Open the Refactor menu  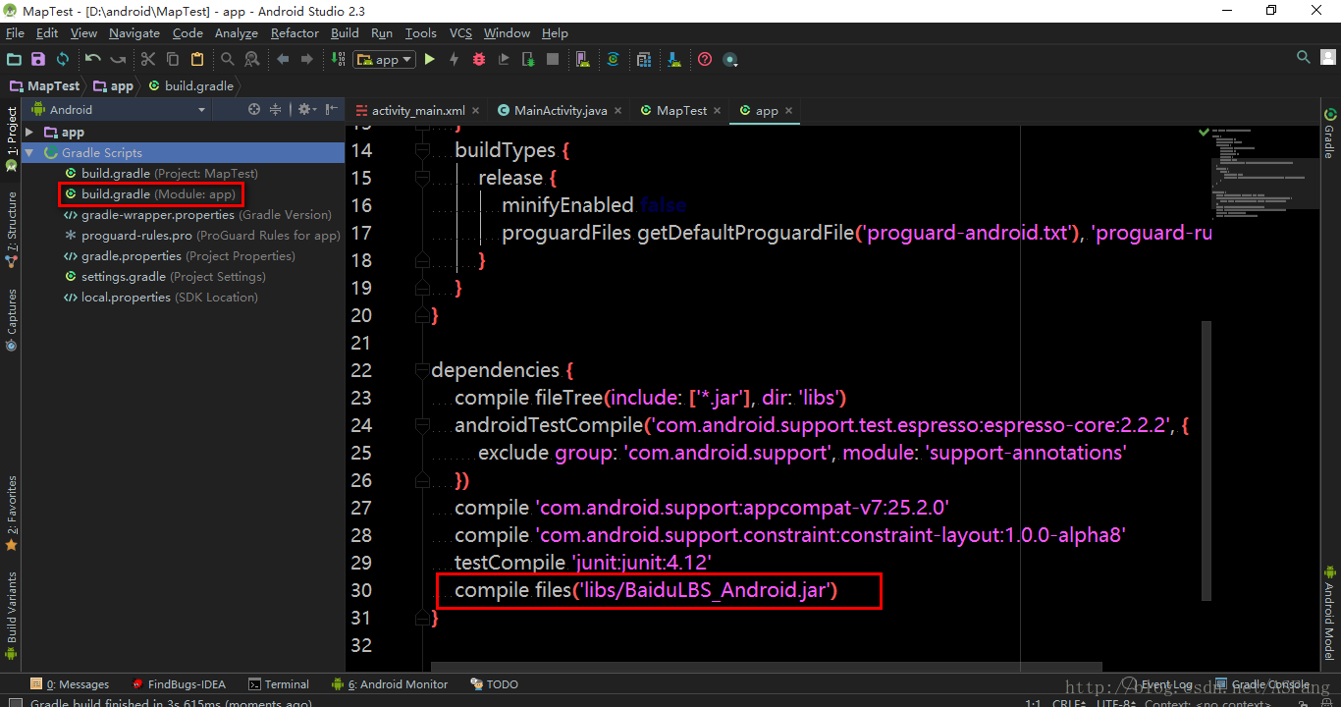pos(295,33)
